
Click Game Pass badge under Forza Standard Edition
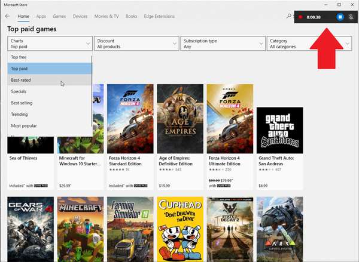pos(141,186)
